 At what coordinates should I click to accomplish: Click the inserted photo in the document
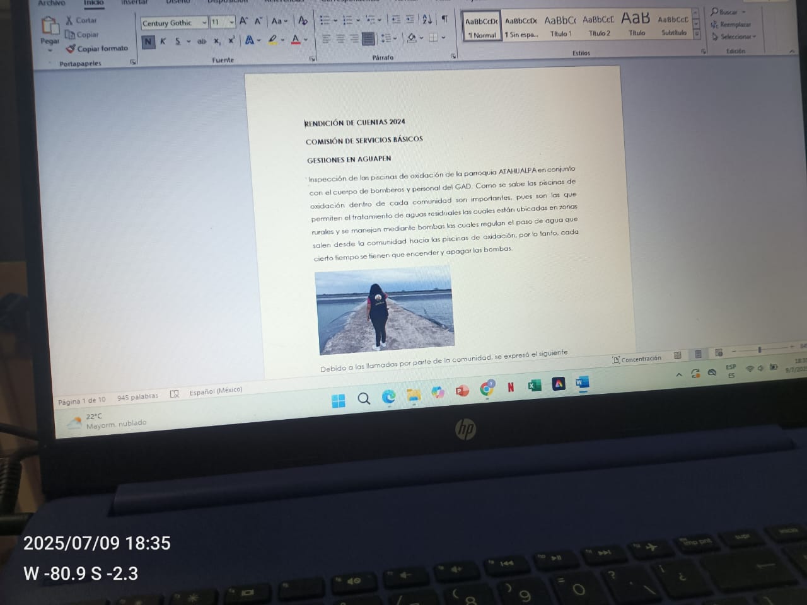[x=385, y=309]
